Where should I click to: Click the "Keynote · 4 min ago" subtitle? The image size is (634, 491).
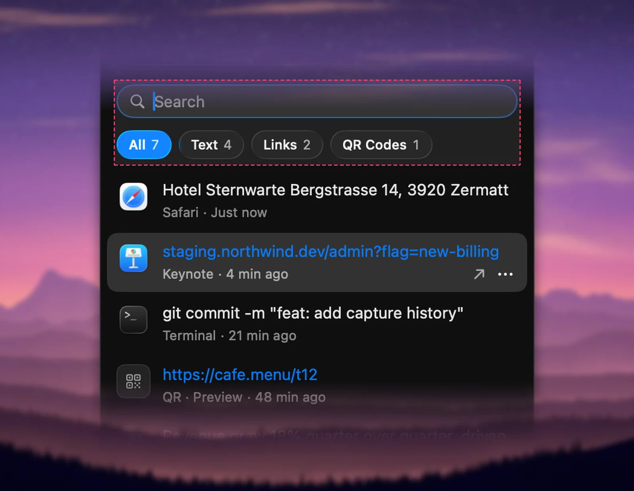coord(225,274)
